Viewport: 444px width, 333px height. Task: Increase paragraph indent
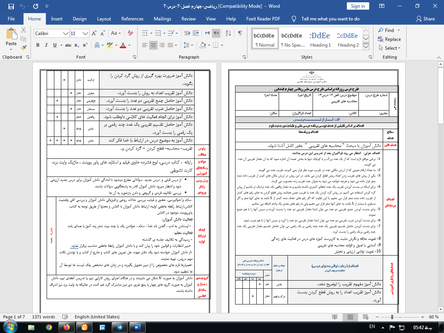(x=196, y=34)
